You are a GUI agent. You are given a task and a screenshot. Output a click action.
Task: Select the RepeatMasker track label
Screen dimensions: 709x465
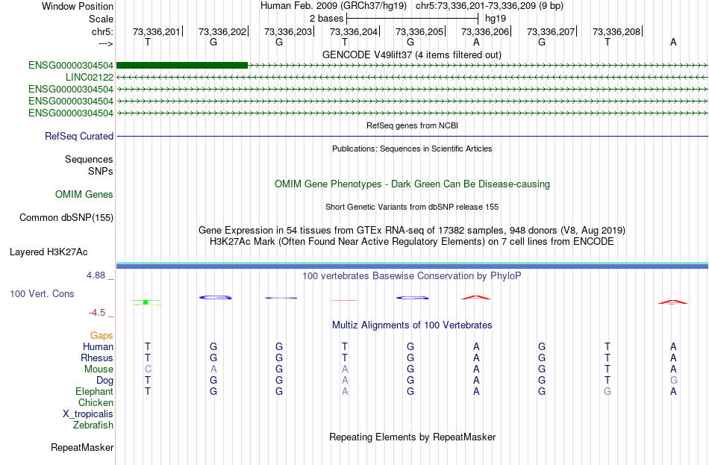[82, 447]
